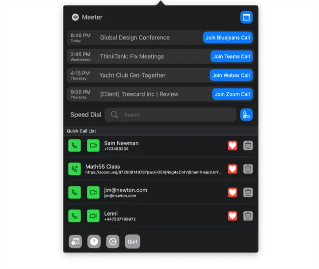This screenshot has width=319, height=269.
Task: Toggle the favorite heart for Math55 Class
Action: point(232,169)
